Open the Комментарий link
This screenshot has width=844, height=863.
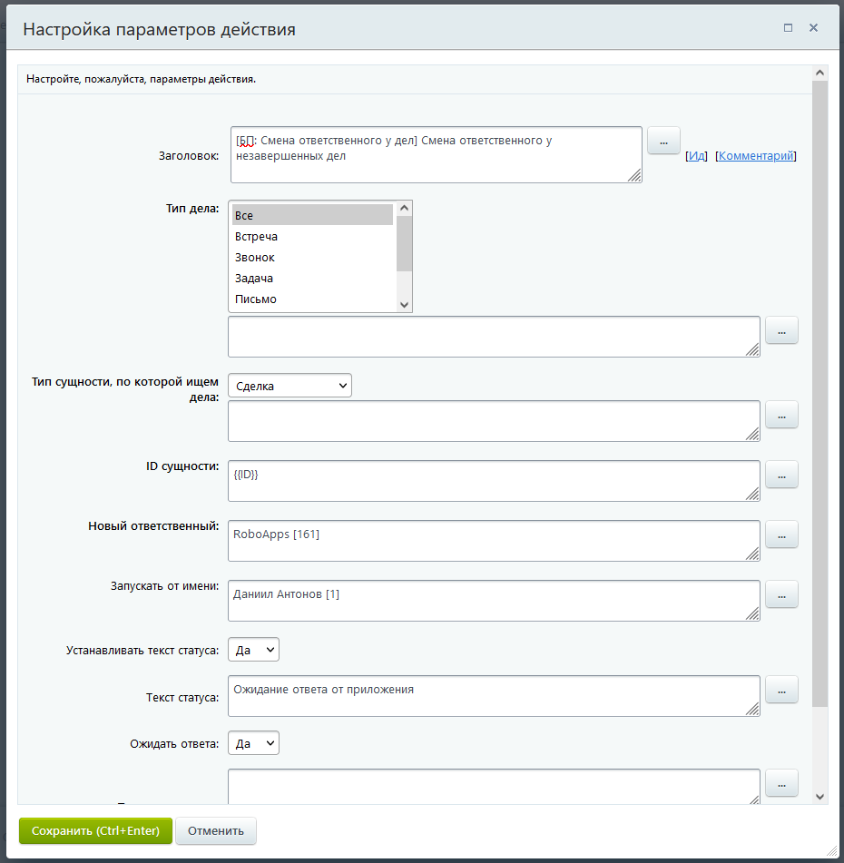(x=756, y=156)
